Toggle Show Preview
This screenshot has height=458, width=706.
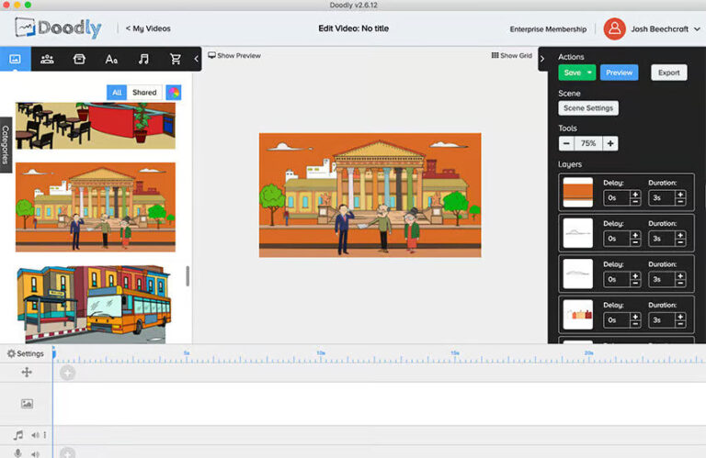[x=234, y=56]
